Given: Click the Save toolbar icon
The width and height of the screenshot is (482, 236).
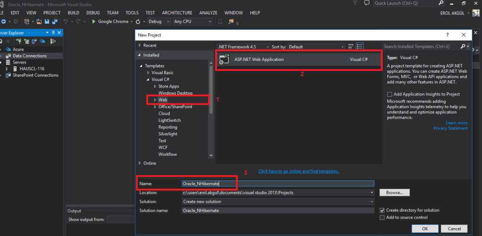Looking at the screenshot, I should pyautogui.click(x=47, y=21).
